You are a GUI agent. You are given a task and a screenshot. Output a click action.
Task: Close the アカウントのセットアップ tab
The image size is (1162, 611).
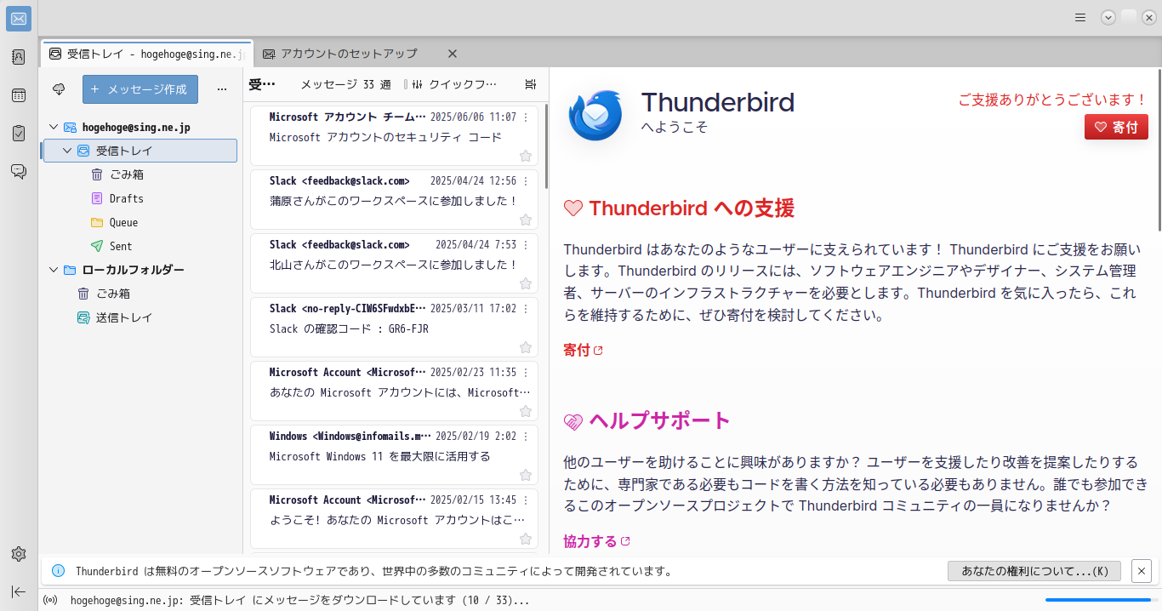coord(453,54)
